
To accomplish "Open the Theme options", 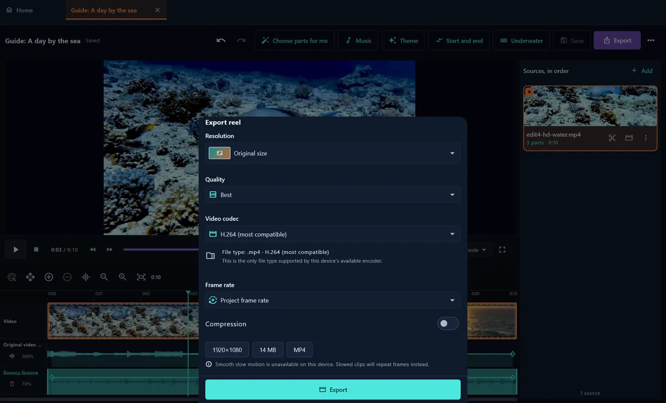I will coord(403,41).
